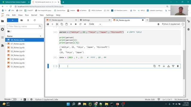Click the Filter files by name field
Viewport: 191px width, 107px height.
(24, 26)
